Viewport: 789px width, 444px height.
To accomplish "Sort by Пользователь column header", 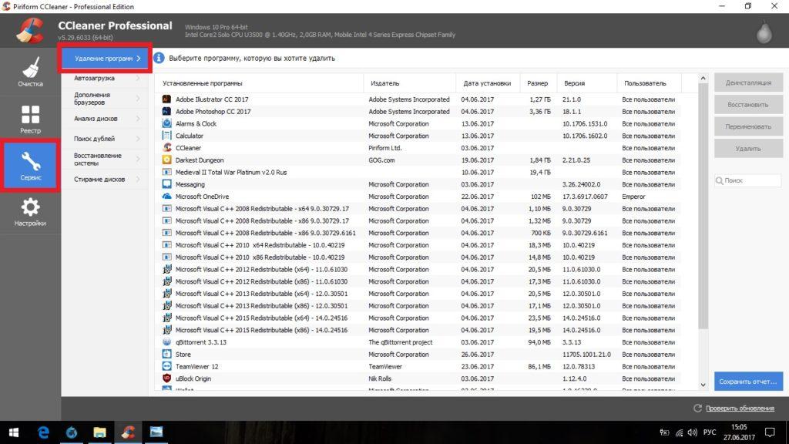I will [x=649, y=83].
